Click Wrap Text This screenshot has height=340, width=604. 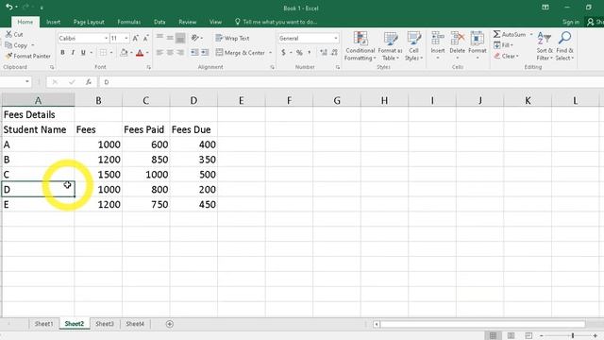point(232,38)
